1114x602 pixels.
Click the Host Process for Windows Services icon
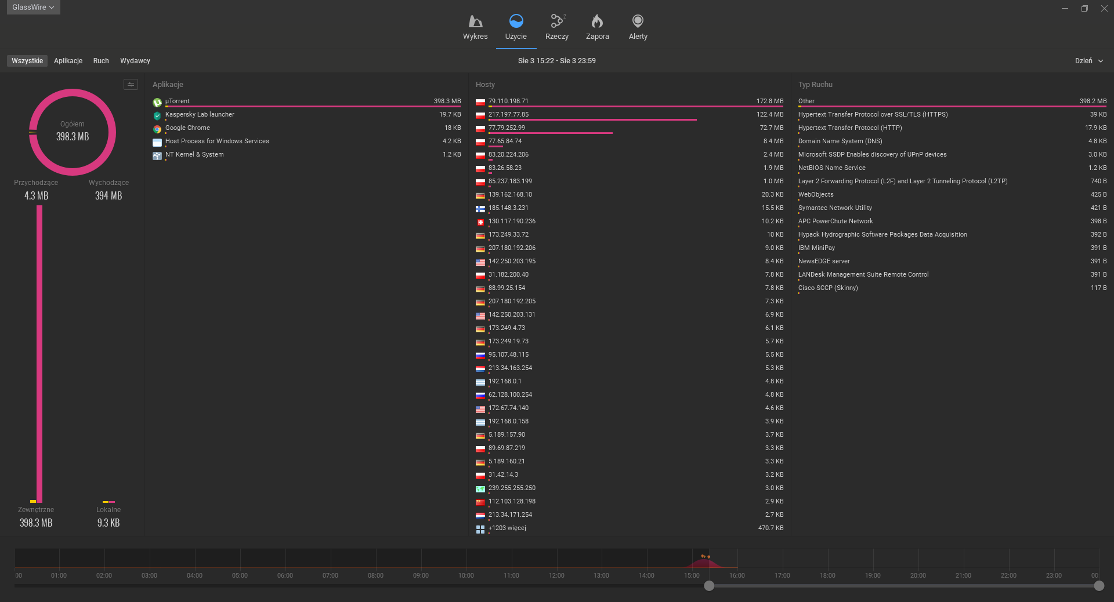point(157,142)
